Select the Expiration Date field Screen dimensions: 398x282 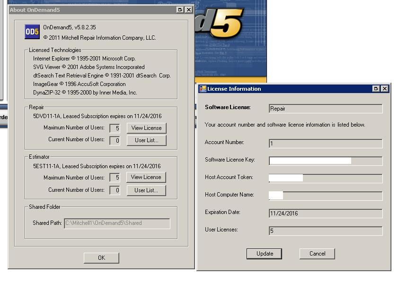pos(325,213)
